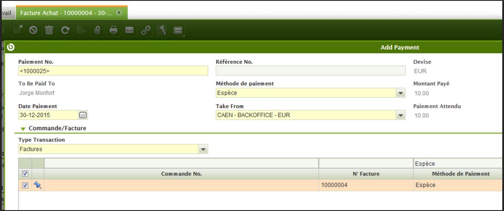Click the Openbravo logo in Add Payment header
This screenshot has width=504, height=211.
11,48
